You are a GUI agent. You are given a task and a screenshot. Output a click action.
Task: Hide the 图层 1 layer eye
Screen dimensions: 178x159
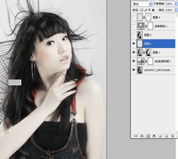coord(134,52)
